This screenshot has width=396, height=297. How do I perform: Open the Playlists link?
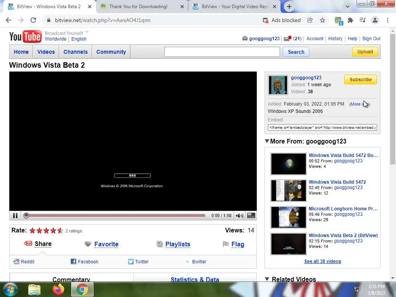178,244
